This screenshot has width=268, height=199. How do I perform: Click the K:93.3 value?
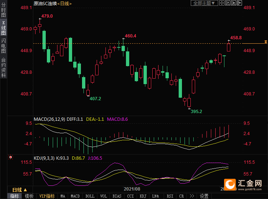click(62, 158)
